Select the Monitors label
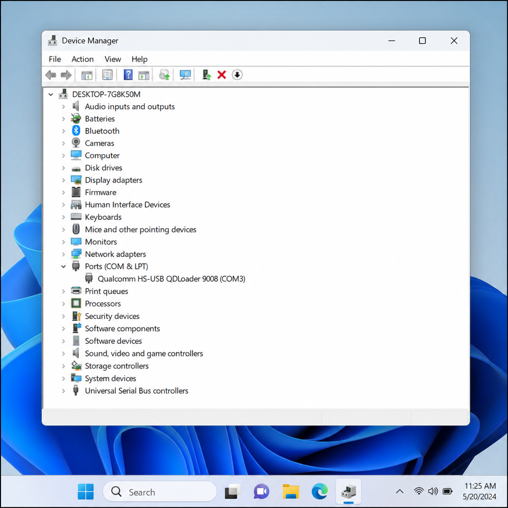Screen dimensions: 508x508 [101, 242]
